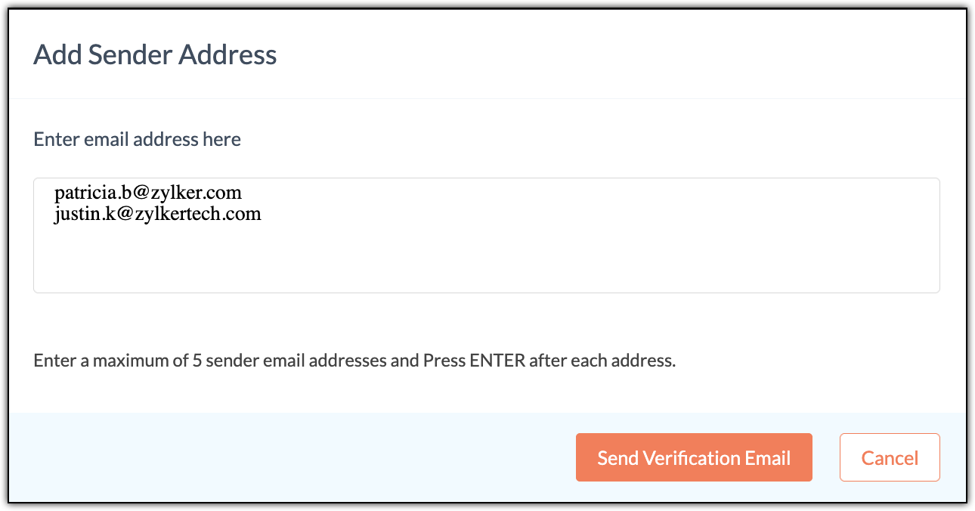The image size is (975, 511).
Task: Click the Add Sender Address heading
Action: click(x=155, y=55)
